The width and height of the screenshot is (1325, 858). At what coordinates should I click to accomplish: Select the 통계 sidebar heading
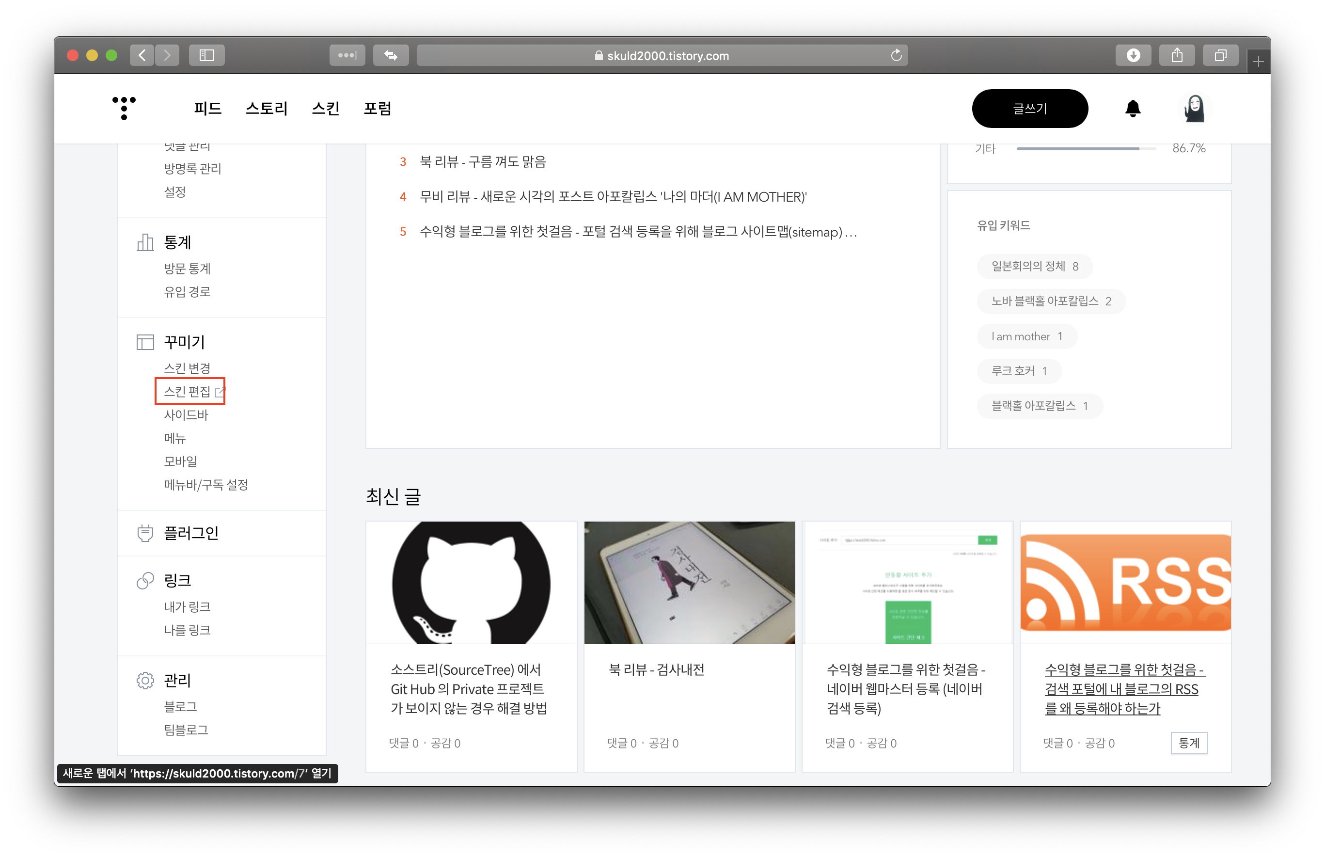click(x=177, y=242)
